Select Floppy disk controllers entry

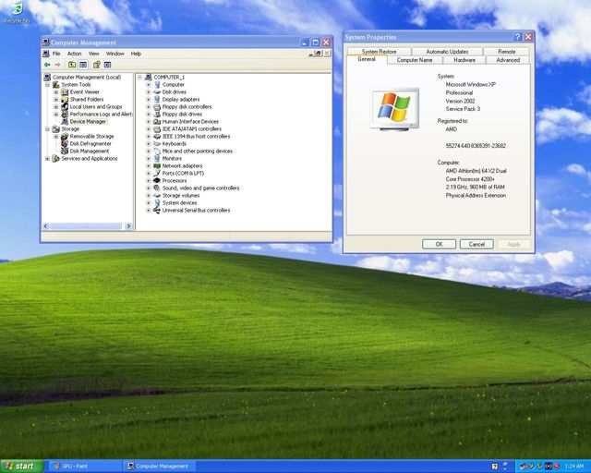187,107
